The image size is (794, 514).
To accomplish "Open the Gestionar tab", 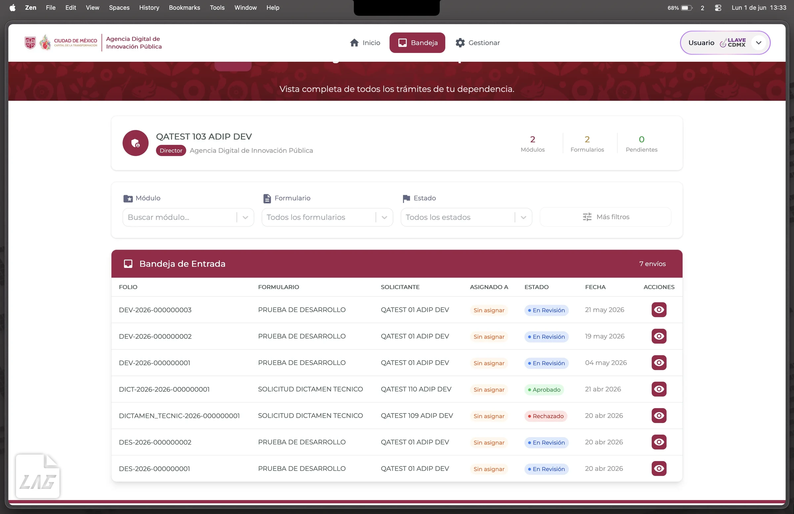I will pyautogui.click(x=477, y=43).
